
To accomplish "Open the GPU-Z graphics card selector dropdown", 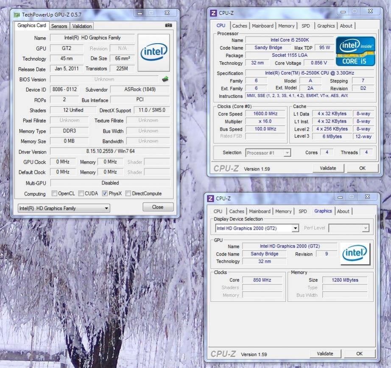I will tap(64, 208).
